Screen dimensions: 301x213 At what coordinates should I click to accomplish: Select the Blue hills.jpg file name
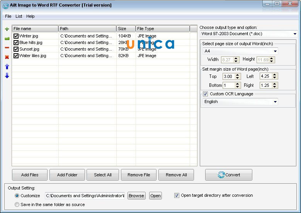(31, 42)
